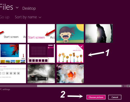Select the laughing cartoon girl thumbnail
The width and height of the screenshot is (130, 102).
pyautogui.click(x=70, y=33)
